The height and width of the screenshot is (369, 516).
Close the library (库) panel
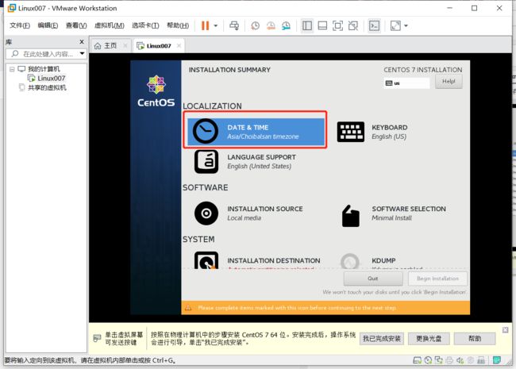pyautogui.click(x=82, y=42)
